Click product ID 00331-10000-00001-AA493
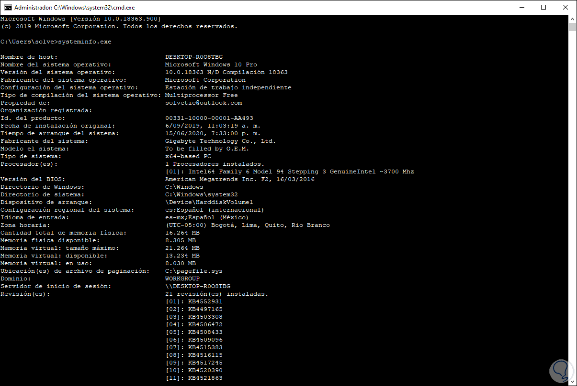 209,118
